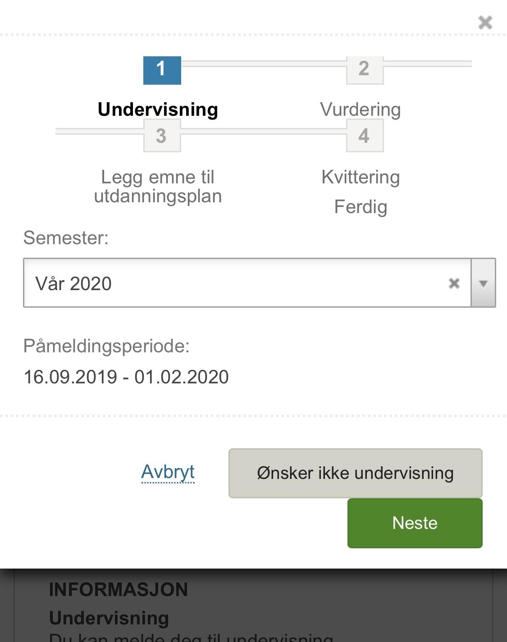This screenshot has width=507, height=642.
Task: Select the date range 16.09.2019 - 01.02.2020
Action: (126, 377)
